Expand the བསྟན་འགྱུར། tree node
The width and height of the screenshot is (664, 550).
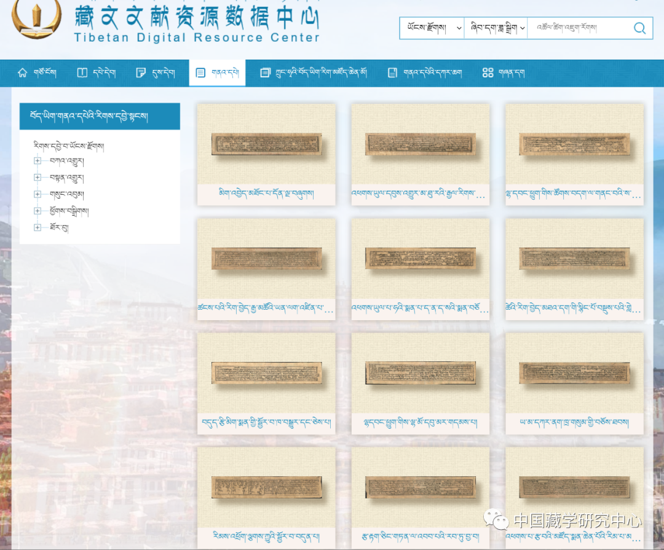pyautogui.click(x=38, y=178)
